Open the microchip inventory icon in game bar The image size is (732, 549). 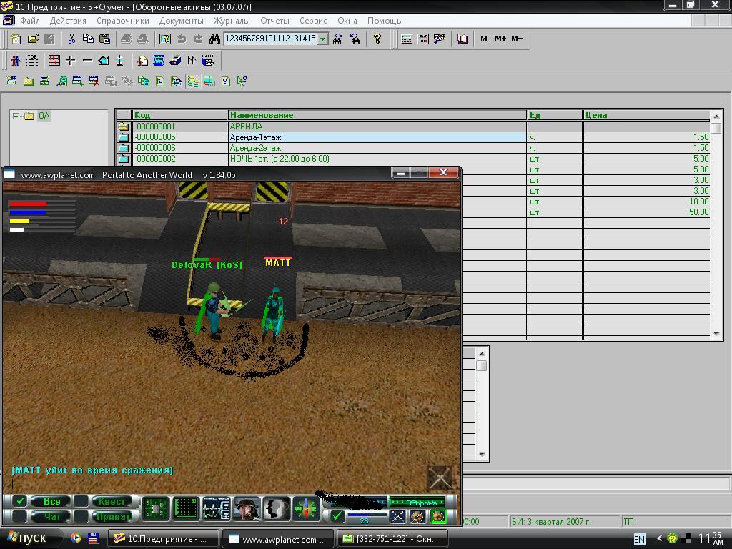155,508
